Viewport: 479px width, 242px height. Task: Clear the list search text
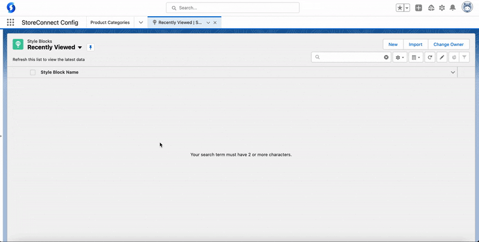click(x=386, y=57)
